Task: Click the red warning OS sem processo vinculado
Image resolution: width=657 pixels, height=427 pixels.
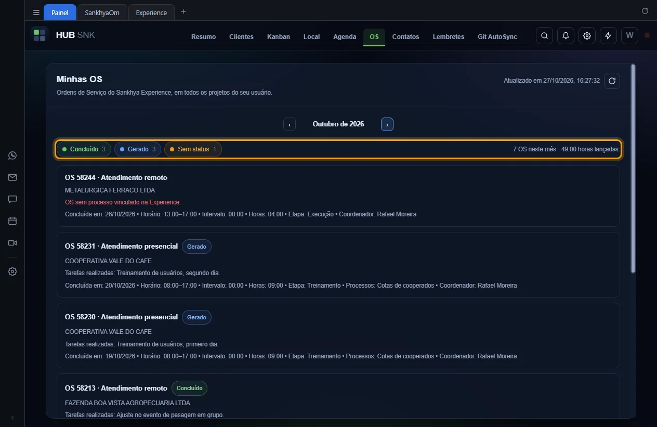Action: (123, 202)
